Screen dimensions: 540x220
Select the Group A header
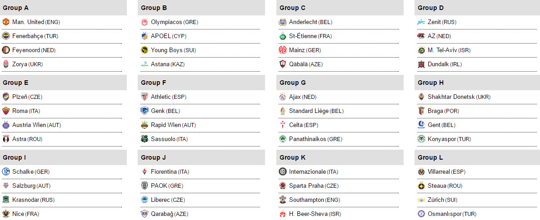point(63,8)
